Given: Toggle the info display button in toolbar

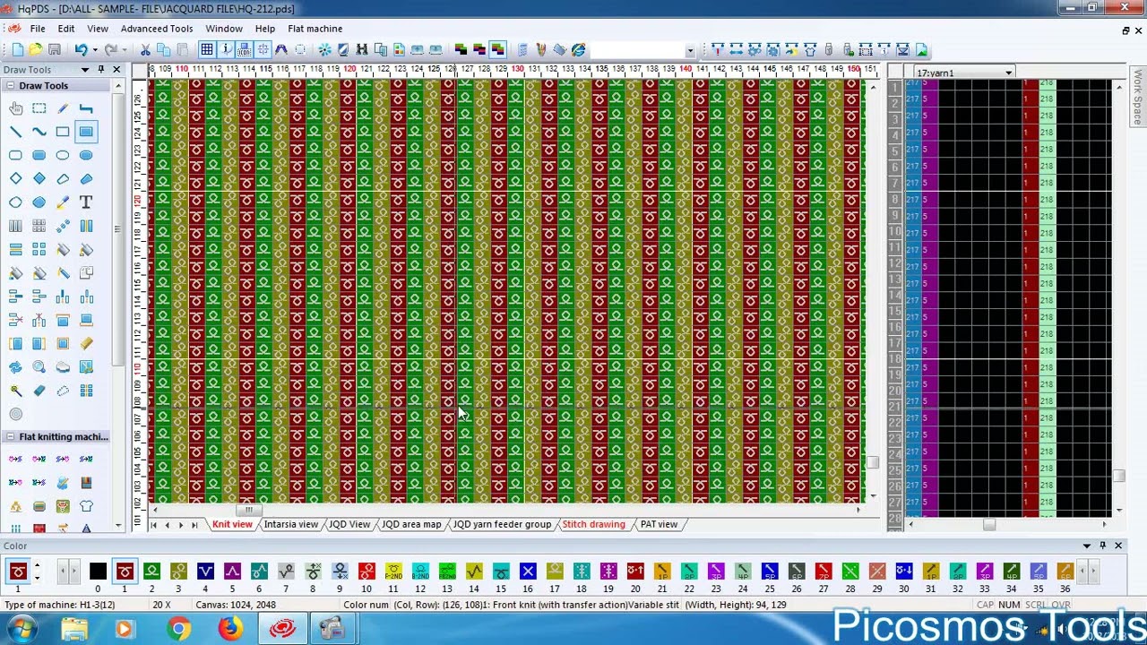Looking at the screenshot, I should [226, 50].
